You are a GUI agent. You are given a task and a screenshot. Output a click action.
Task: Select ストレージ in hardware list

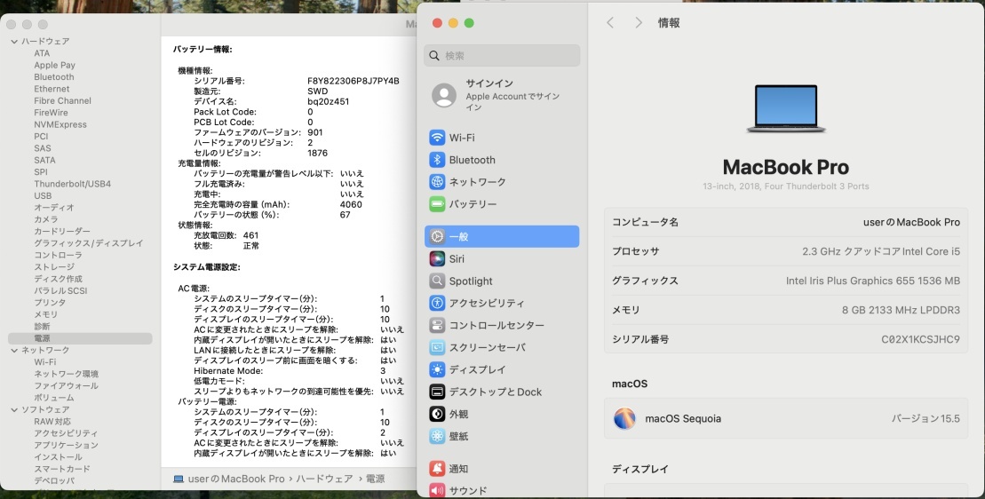pyautogui.click(x=54, y=267)
